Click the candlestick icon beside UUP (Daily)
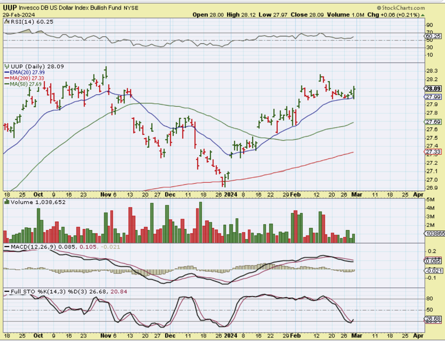Image resolution: width=445 pixels, height=341 pixels. [x=7, y=66]
